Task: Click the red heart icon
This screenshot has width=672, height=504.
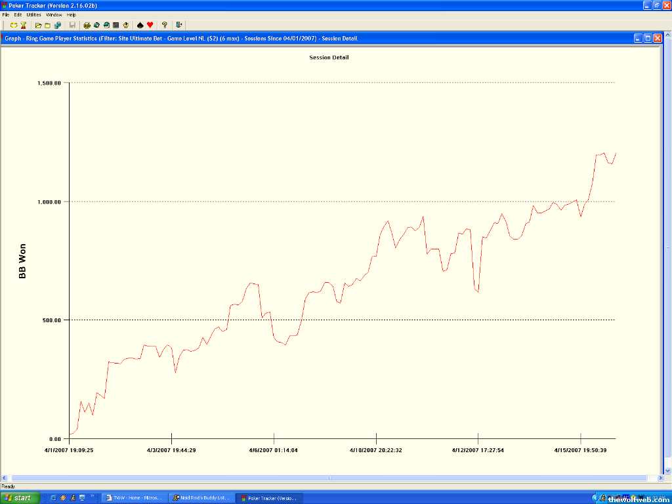Action: pyautogui.click(x=150, y=25)
